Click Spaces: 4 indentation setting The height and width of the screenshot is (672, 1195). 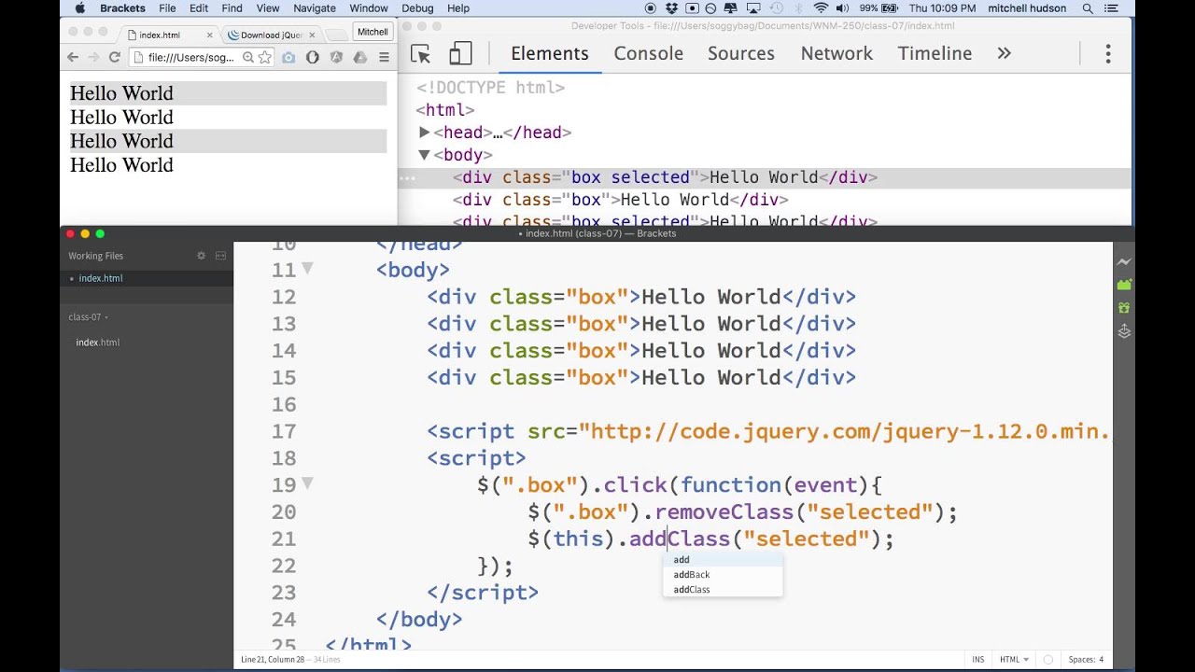[1086, 660]
